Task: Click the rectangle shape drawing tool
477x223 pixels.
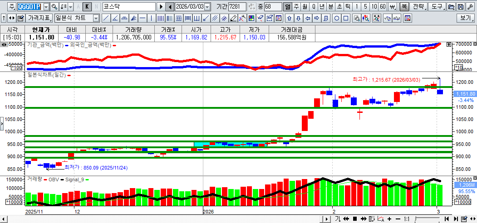Action: click(346, 18)
